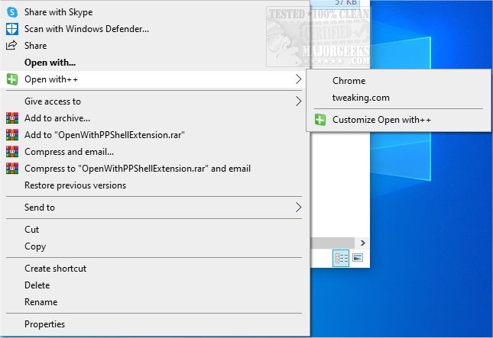Click the Windows Defender shield icon
The height and width of the screenshot is (338, 493).
click(12, 29)
